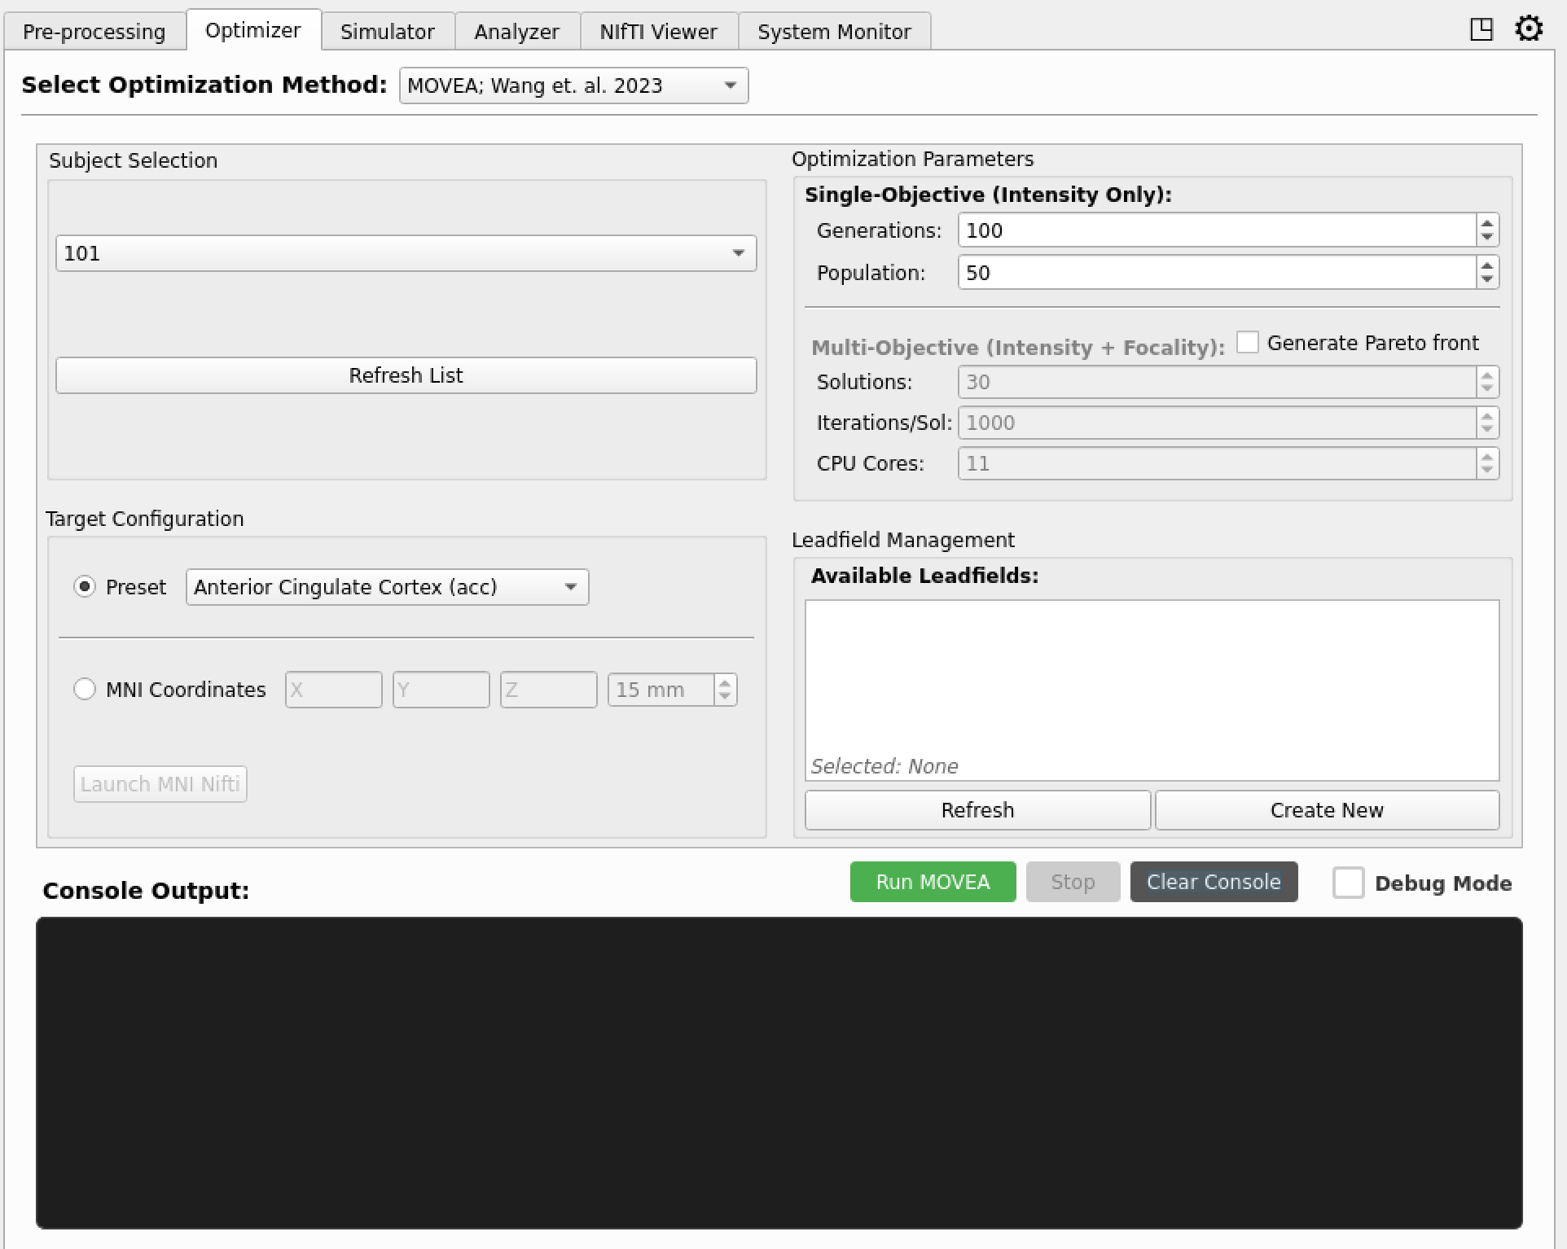The image size is (1567, 1249).
Task: Select the Preset target option
Action: 85,586
